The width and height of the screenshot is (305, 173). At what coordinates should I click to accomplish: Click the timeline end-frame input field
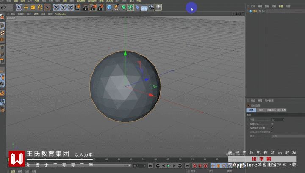pyautogui.click(x=139, y=166)
